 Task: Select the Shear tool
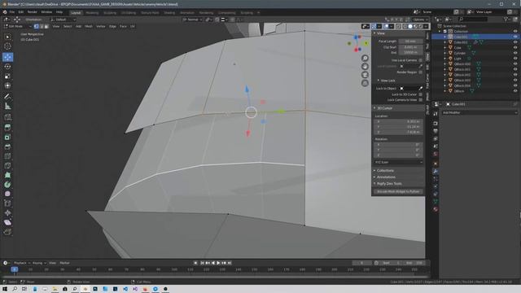click(7, 222)
